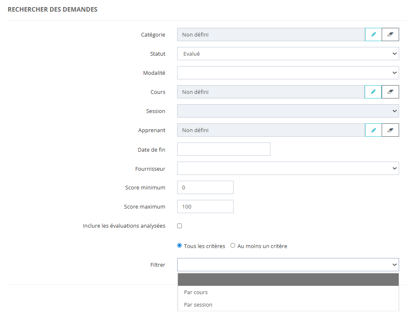Click the eraser clear icon for Cours
Screen dimensions: 407x312
(390, 92)
